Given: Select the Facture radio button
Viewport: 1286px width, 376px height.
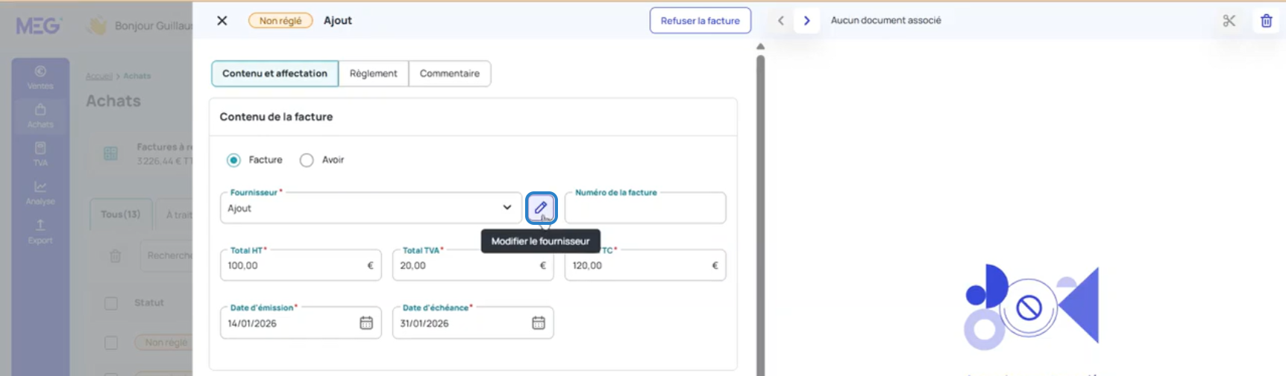Looking at the screenshot, I should pos(234,160).
